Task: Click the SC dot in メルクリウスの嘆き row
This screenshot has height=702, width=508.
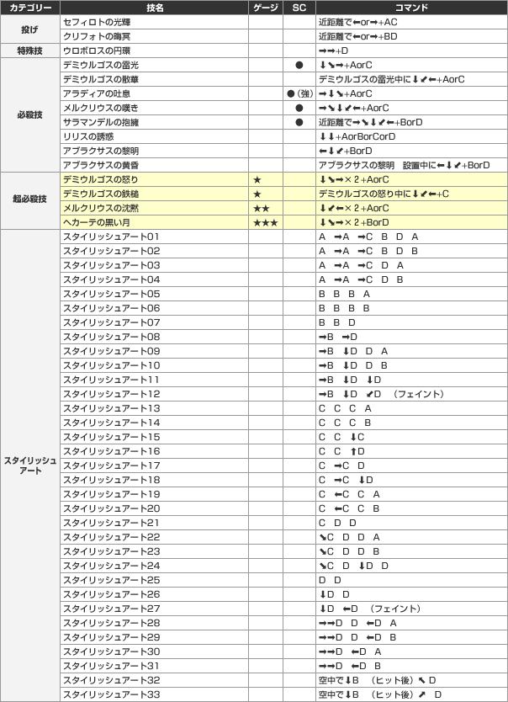Action: tap(299, 108)
